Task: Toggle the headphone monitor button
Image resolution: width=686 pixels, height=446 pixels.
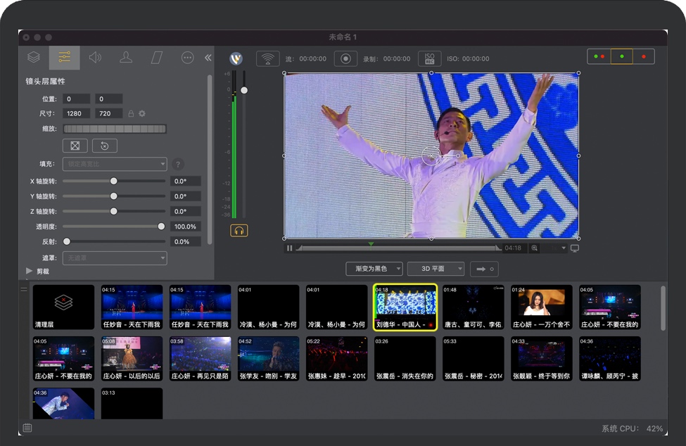Action: (x=239, y=230)
